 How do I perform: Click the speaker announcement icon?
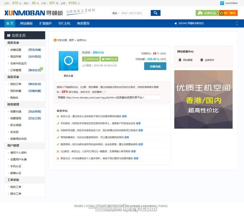click(x=176, y=23)
